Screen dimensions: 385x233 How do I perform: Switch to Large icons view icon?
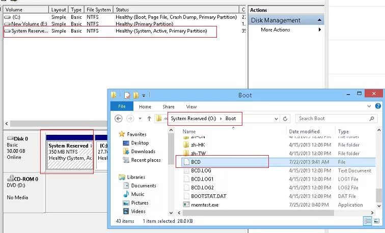(376, 221)
